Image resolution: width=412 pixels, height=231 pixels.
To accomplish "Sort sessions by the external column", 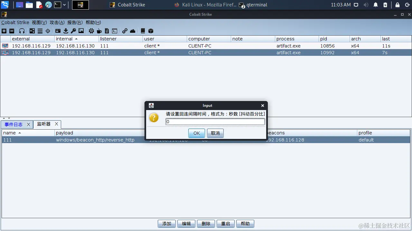I will coord(33,39).
